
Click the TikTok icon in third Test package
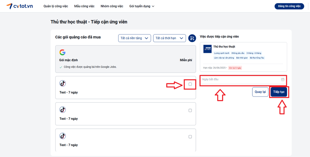point(63,136)
